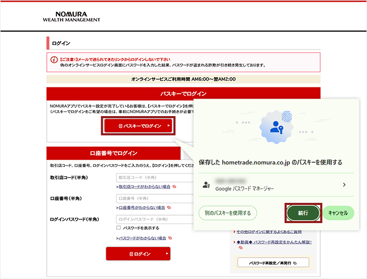Select the ログインパスワード input field
367x279 pixels.
pyautogui.click(x=154, y=219)
